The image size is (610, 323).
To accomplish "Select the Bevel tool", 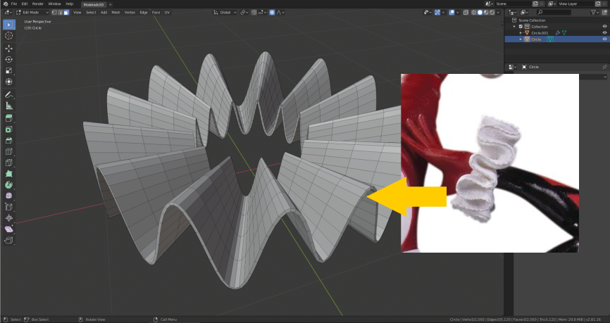I will (x=8, y=140).
